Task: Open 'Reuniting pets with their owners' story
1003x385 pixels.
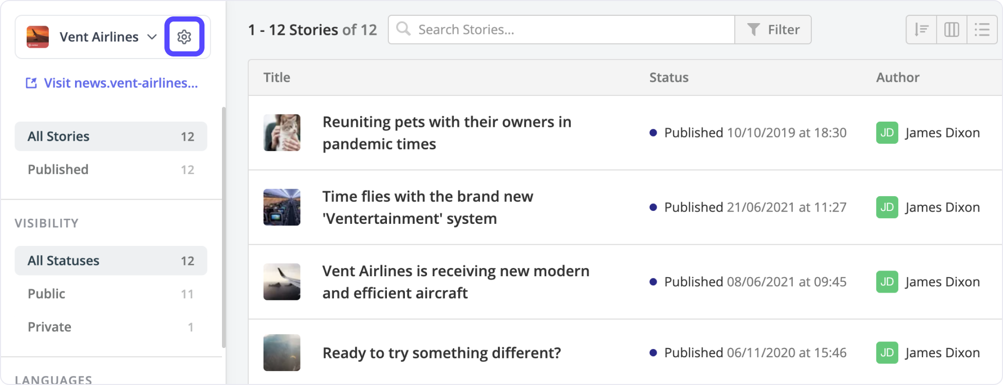Action: click(447, 133)
